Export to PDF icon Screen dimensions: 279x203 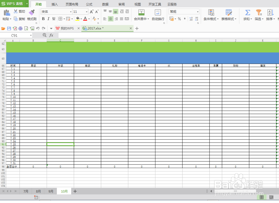[x=15, y=28]
